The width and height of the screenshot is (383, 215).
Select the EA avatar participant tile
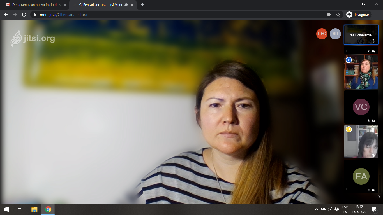pyautogui.click(x=361, y=176)
